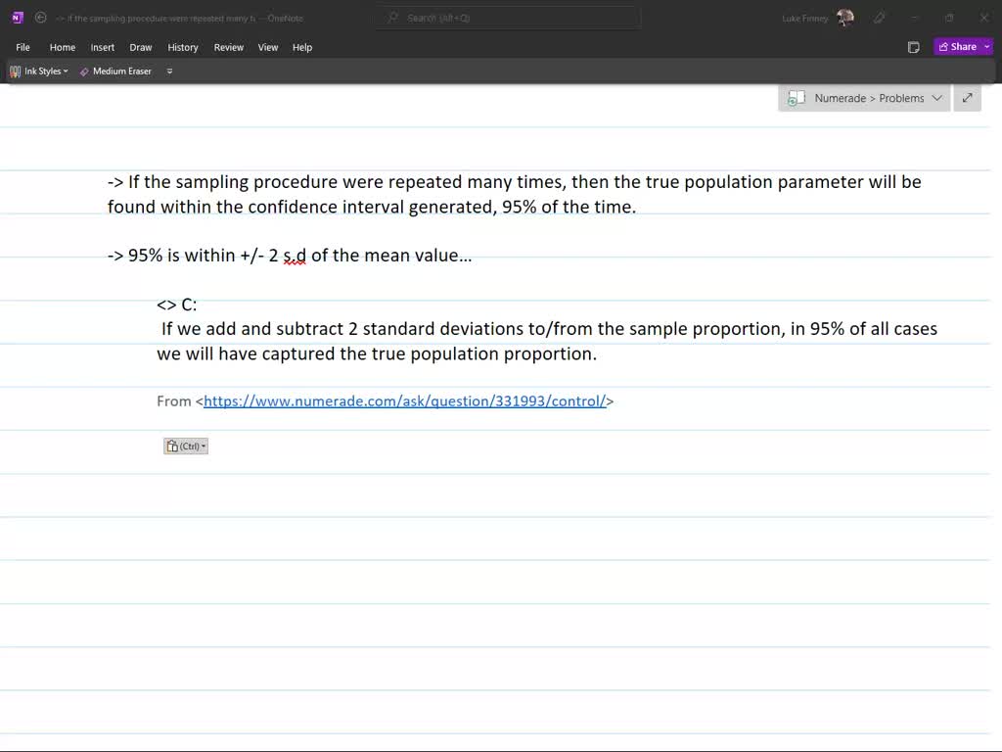Select the Medium Eraser tool
The image size is (1002, 752).
pyautogui.click(x=115, y=71)
